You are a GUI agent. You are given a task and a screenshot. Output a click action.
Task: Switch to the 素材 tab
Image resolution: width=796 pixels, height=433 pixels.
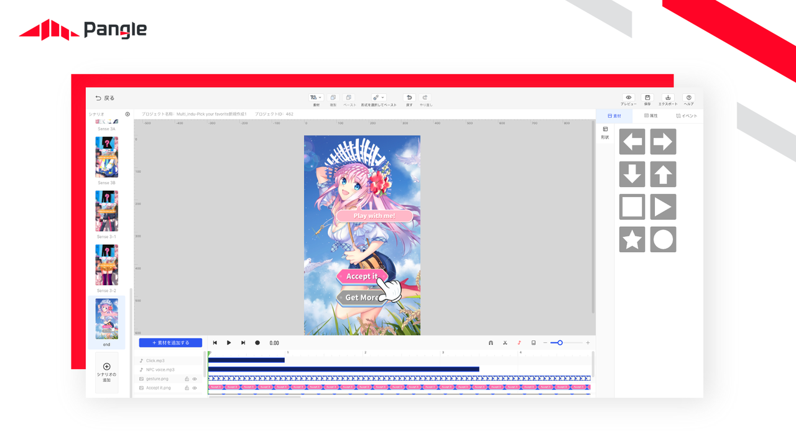(614, 116)
